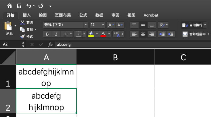Click the fx insert function icon
Screen dimensions: 211x117
50,44
